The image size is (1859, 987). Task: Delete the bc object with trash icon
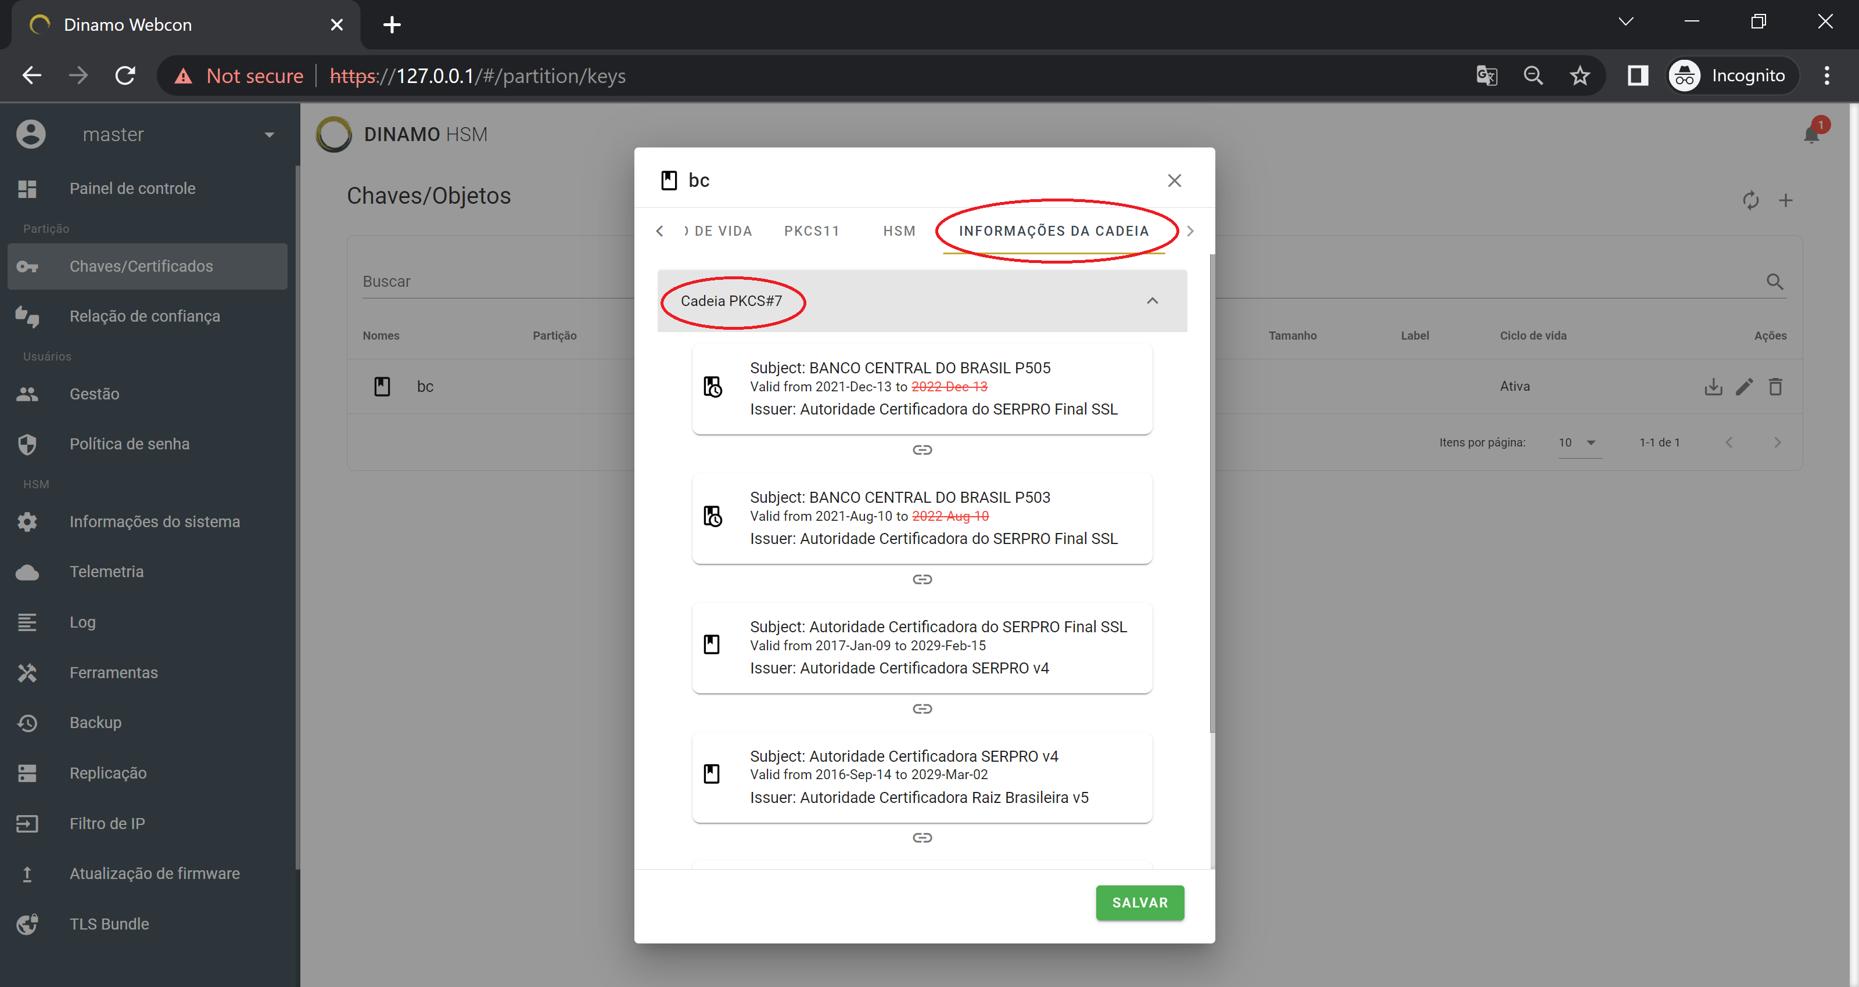coord(1775,387)
